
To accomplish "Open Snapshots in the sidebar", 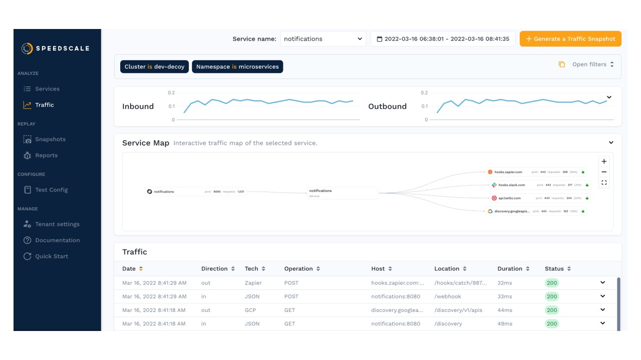I will (50, 139).
